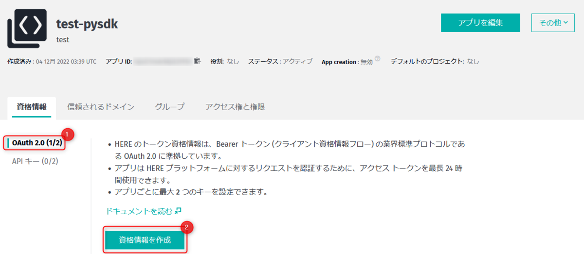Click the デフォルトのプロジェクト: なし text

coord(435,62)
